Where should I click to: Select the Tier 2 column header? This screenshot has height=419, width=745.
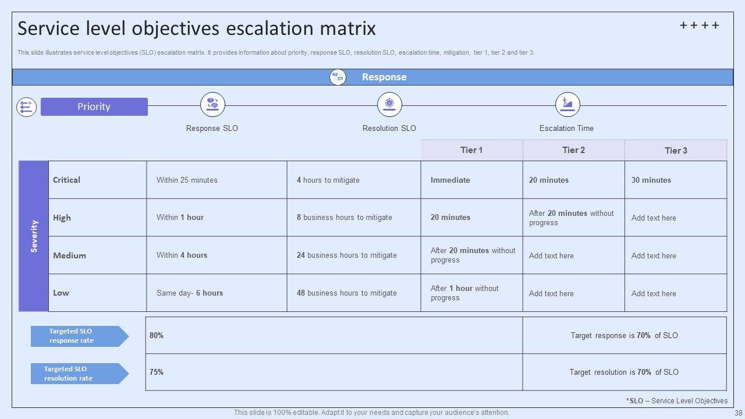573,150
